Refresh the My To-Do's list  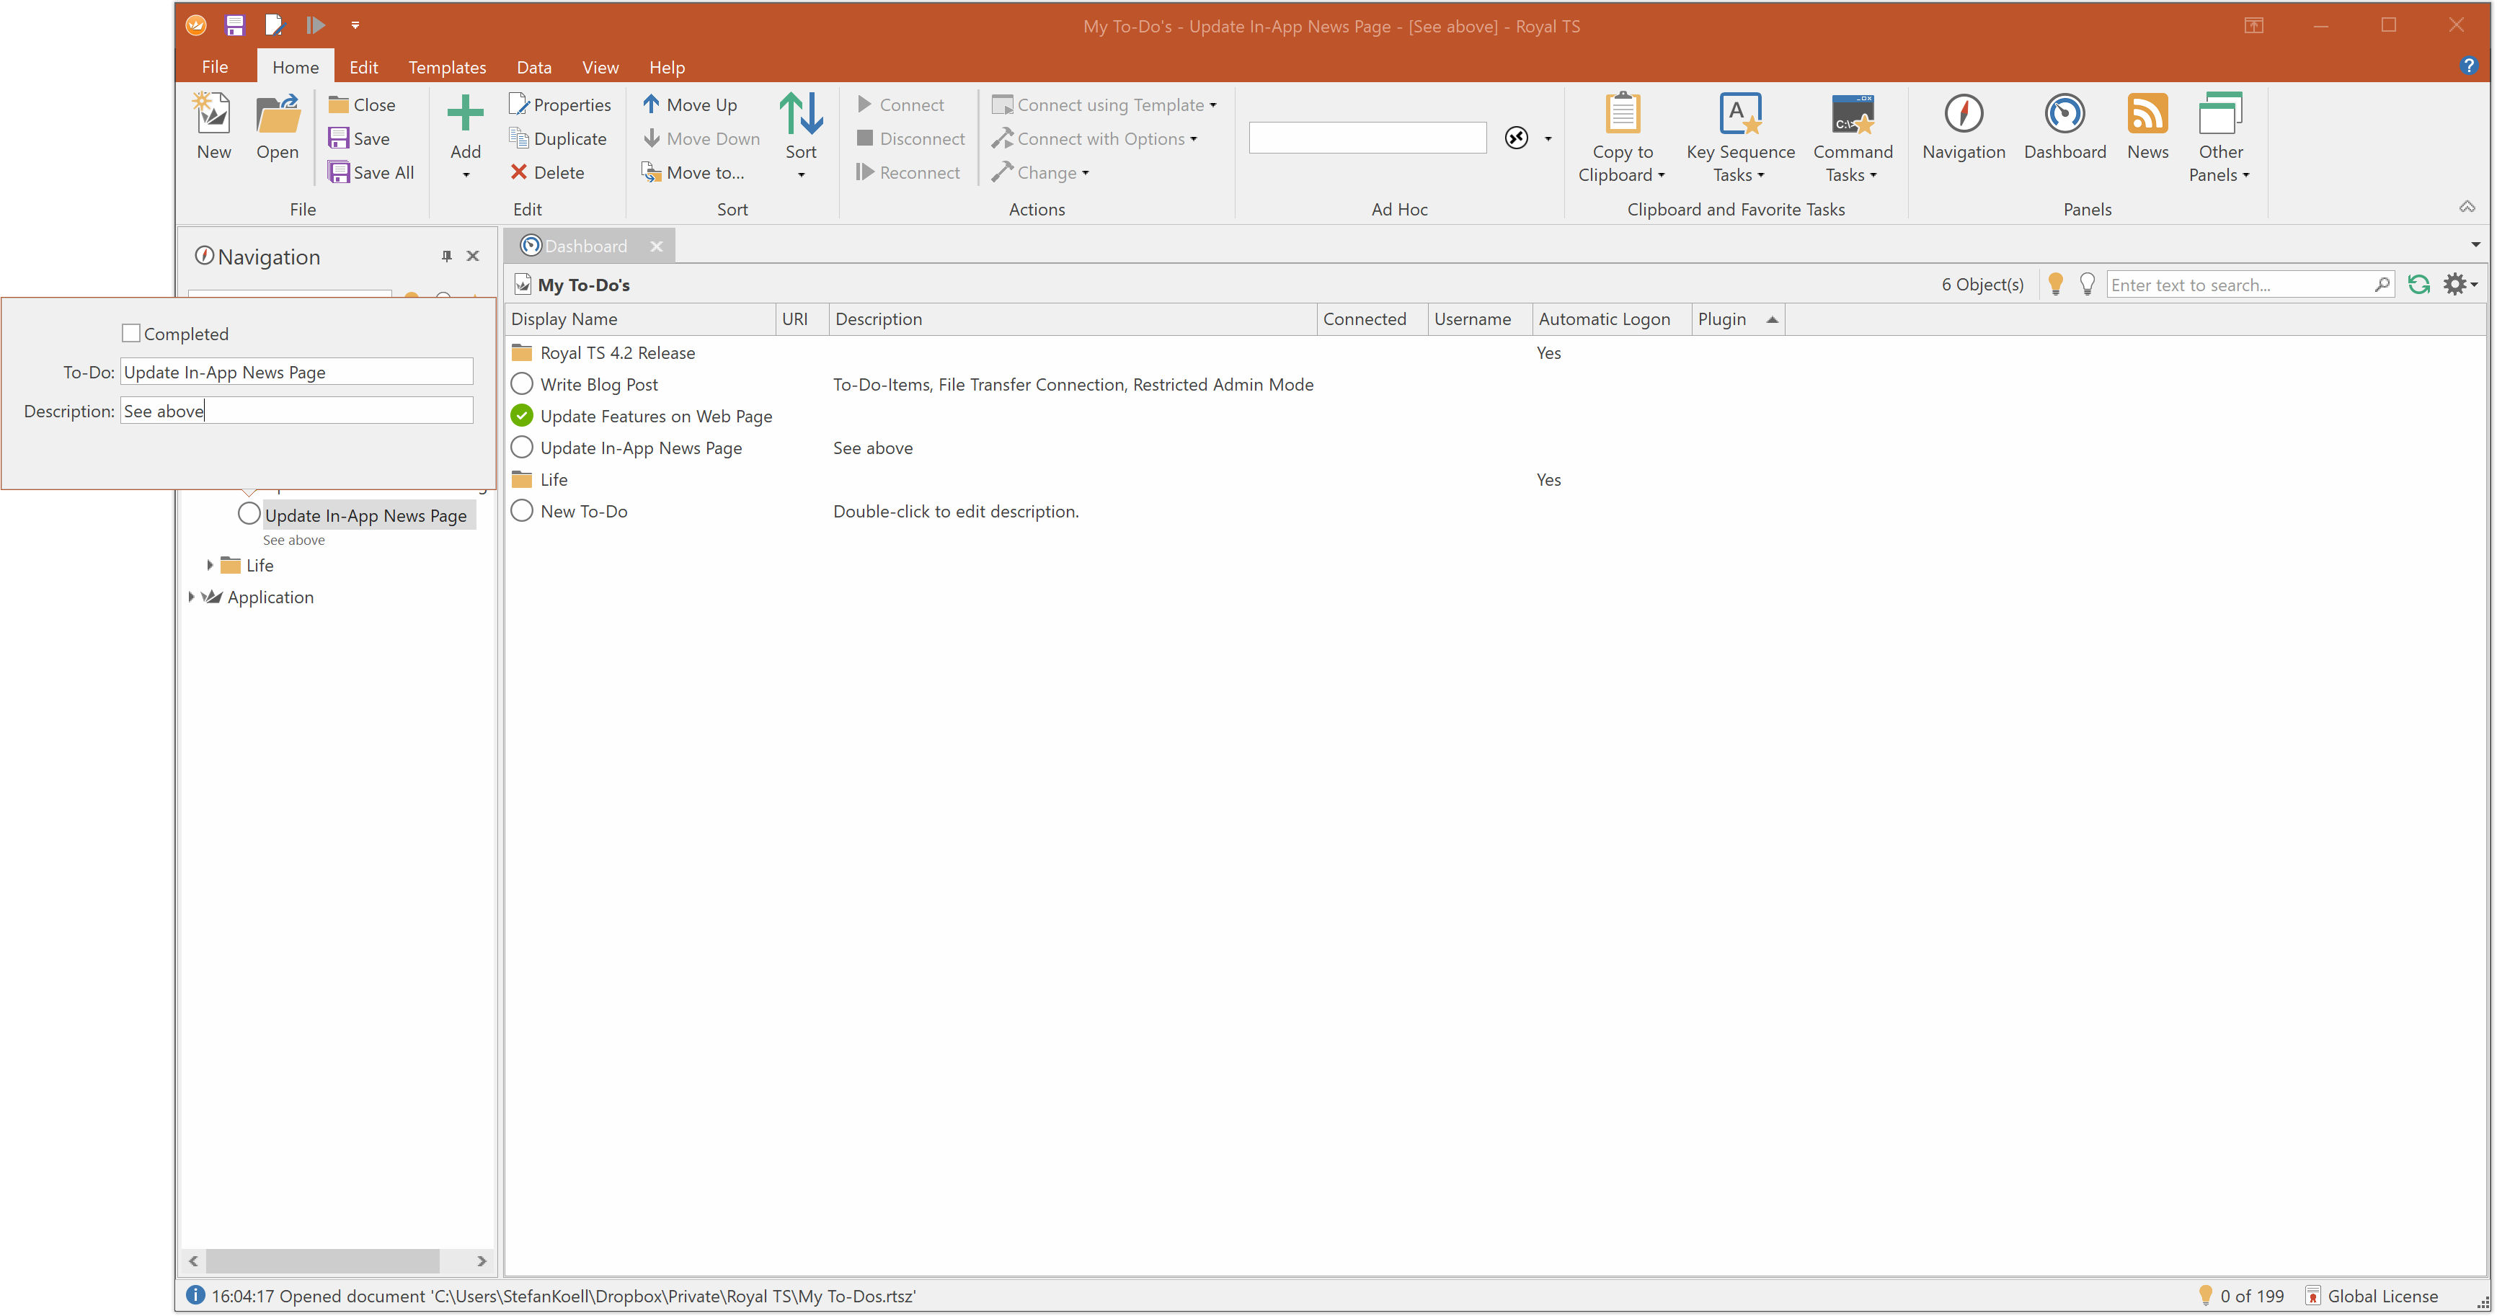point(2418,285)
